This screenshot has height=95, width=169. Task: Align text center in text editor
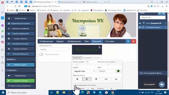tap(87, 79)
